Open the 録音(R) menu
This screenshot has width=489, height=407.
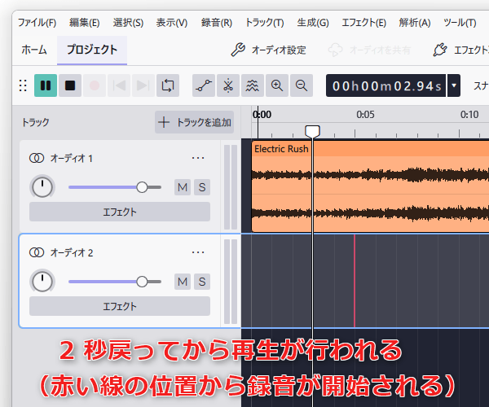click(217, 23)
